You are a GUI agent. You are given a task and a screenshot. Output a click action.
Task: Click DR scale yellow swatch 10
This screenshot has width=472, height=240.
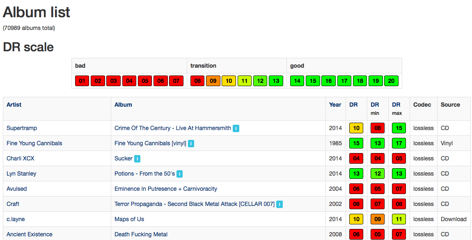(x=229, y=81)
